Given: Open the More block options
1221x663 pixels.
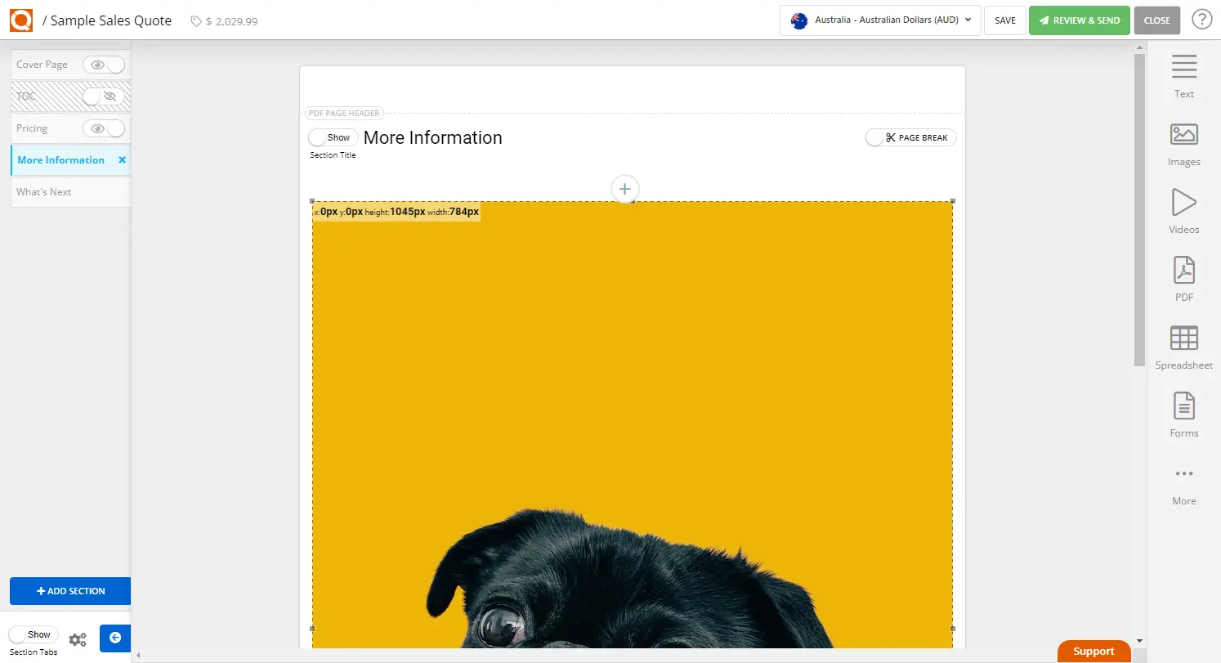Looking at the screenshot, I should [x=1183, y=482].
